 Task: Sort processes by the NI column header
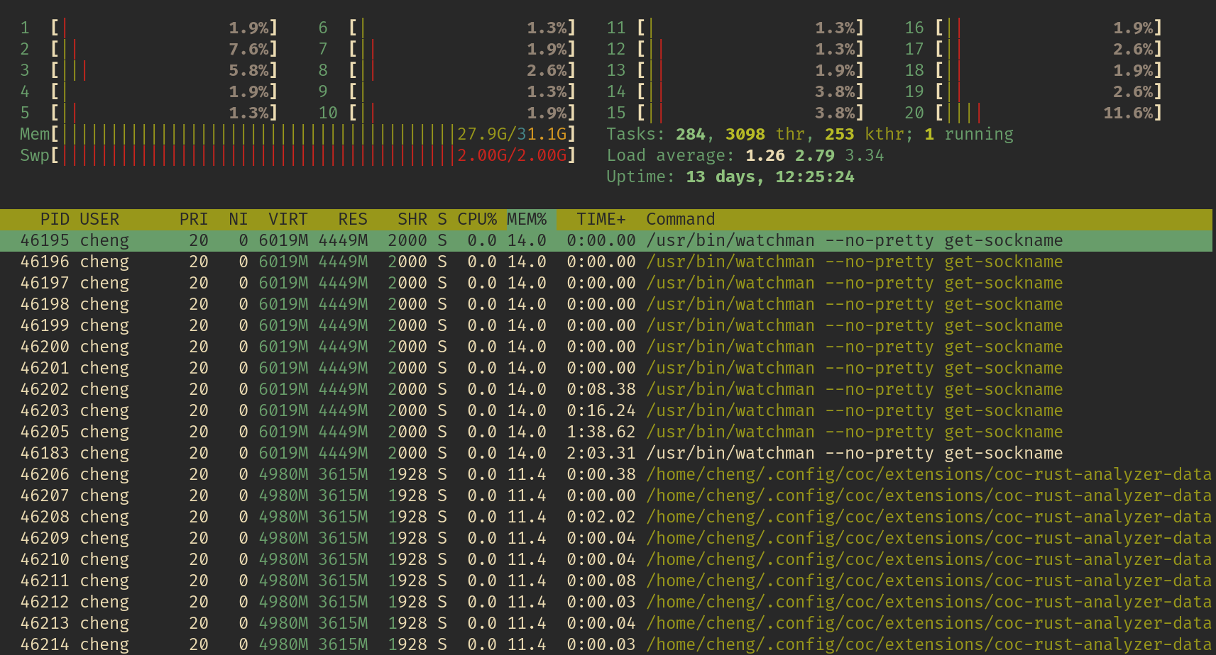coord(238,219)
